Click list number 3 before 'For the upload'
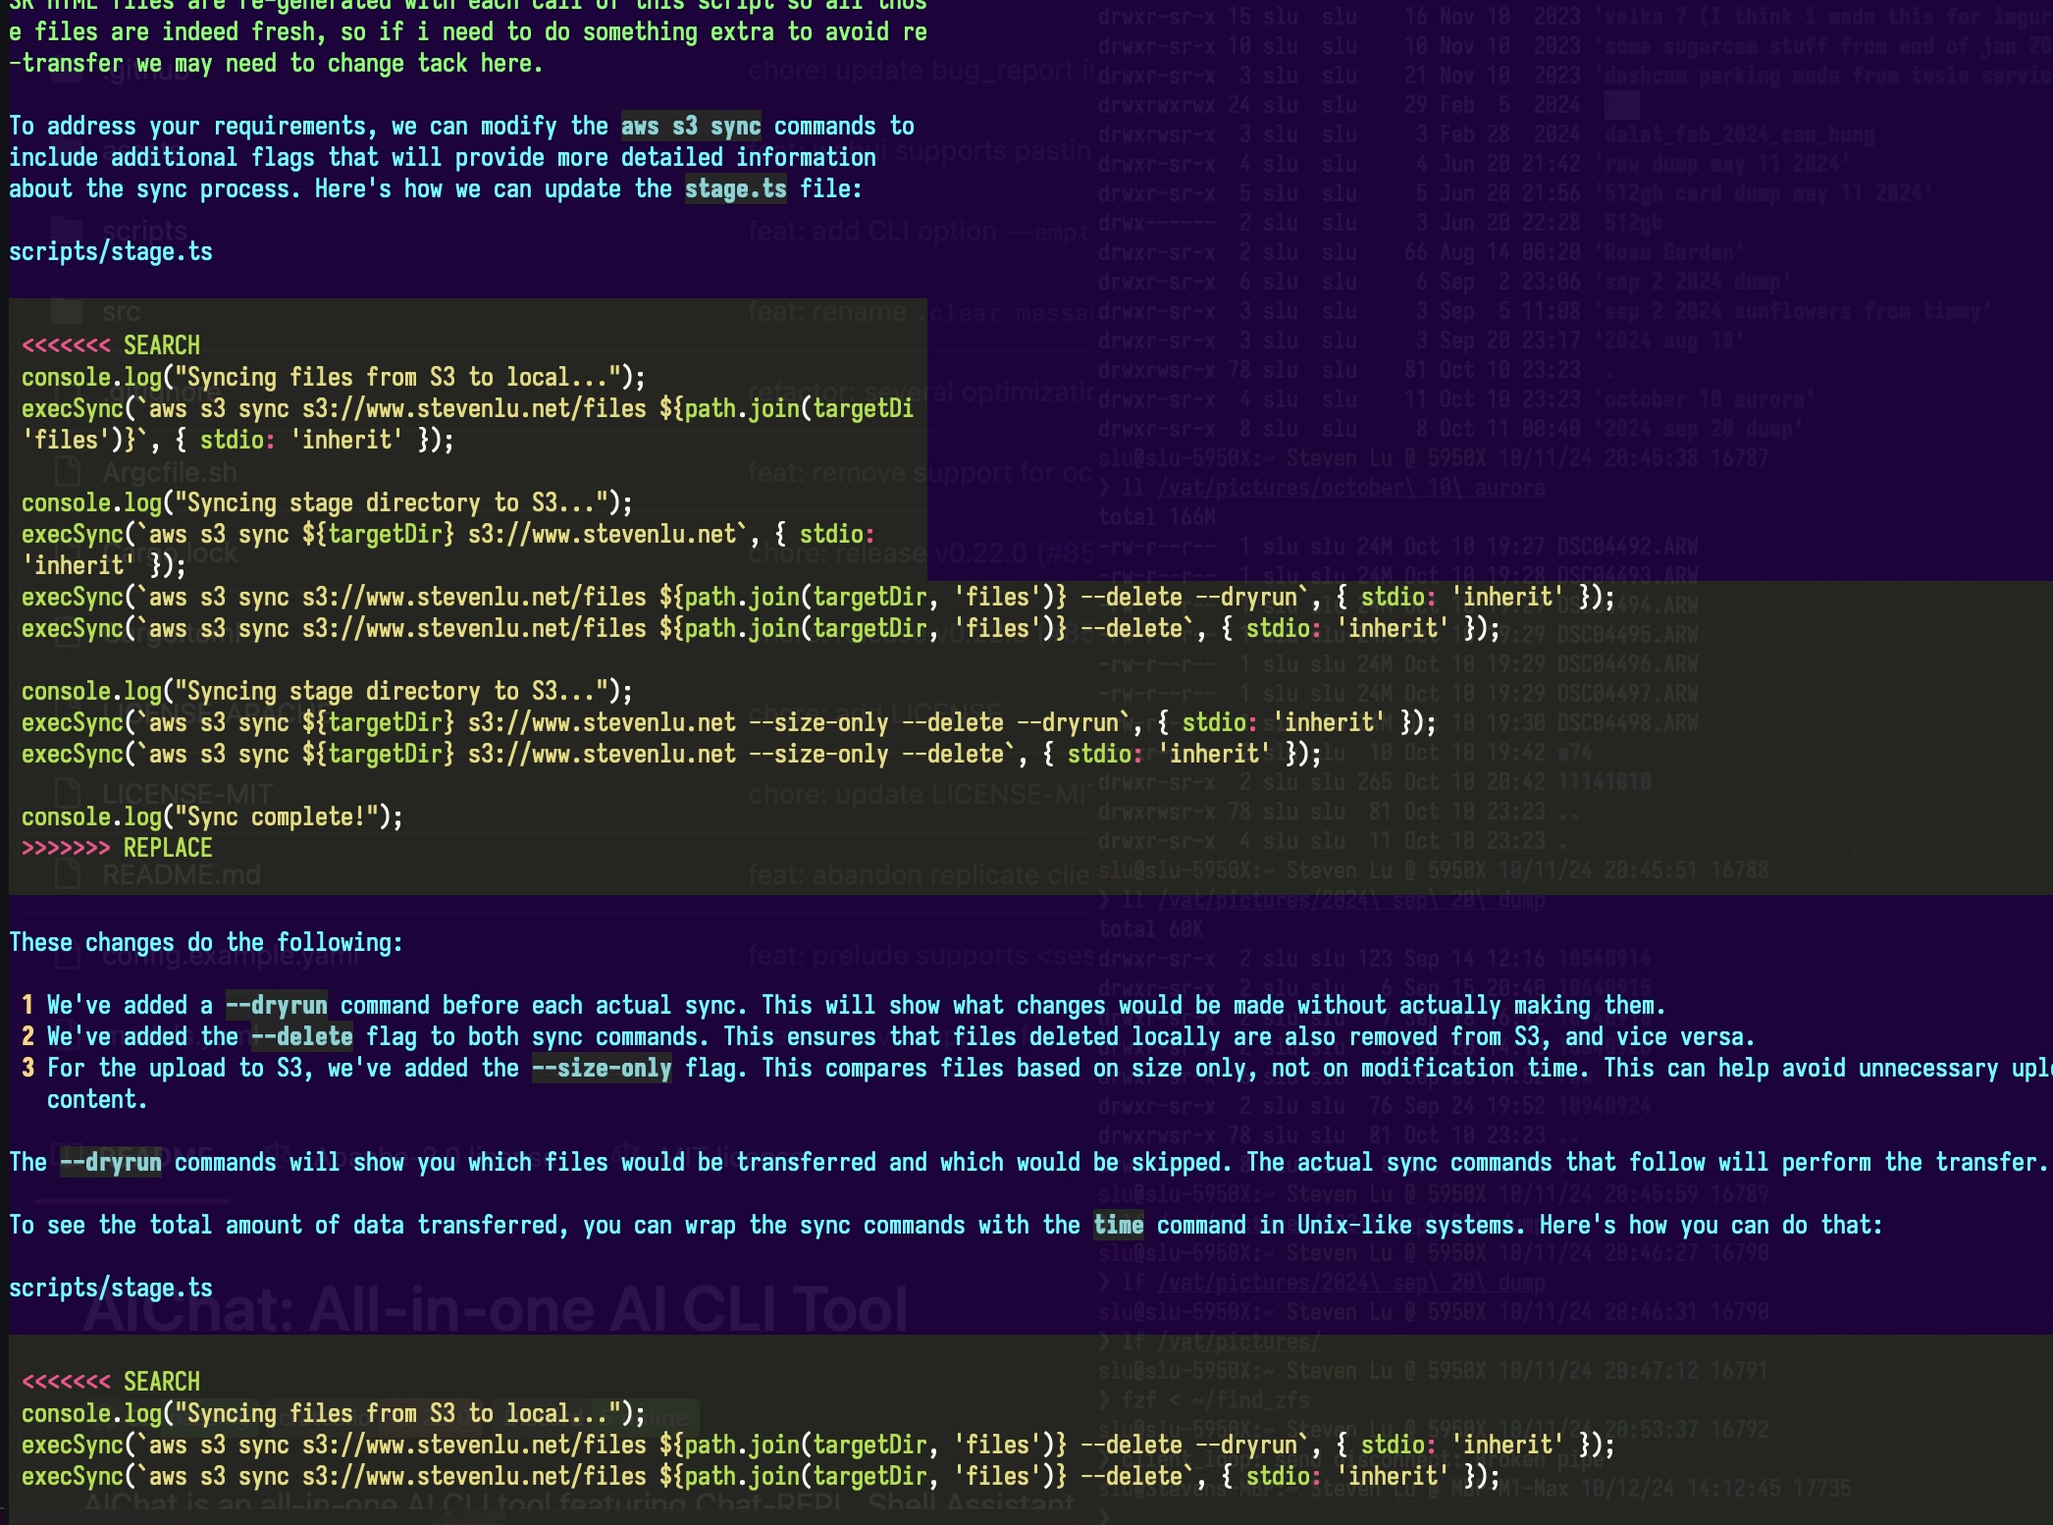 27,1069
